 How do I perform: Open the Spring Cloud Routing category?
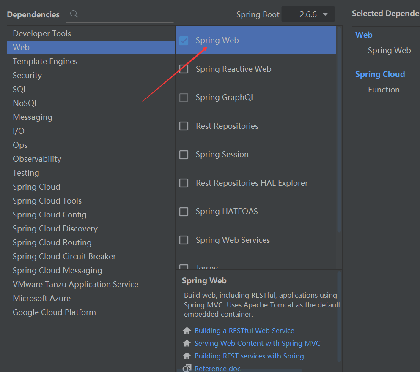[91, 242]
